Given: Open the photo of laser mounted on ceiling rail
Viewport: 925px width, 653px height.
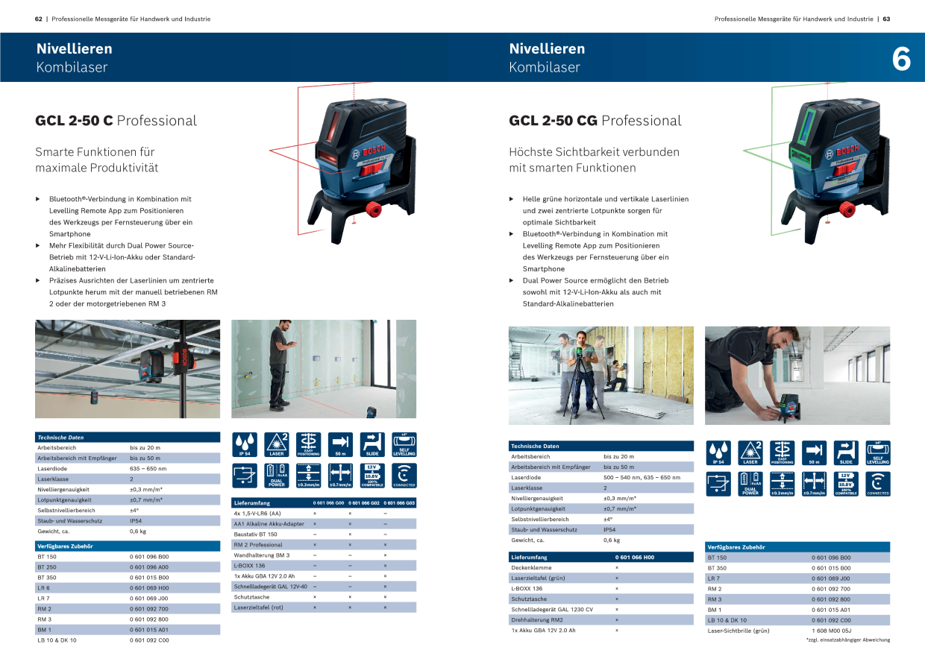Looking at the screenshot, I should pyautogui.click(x=128, y=369).
